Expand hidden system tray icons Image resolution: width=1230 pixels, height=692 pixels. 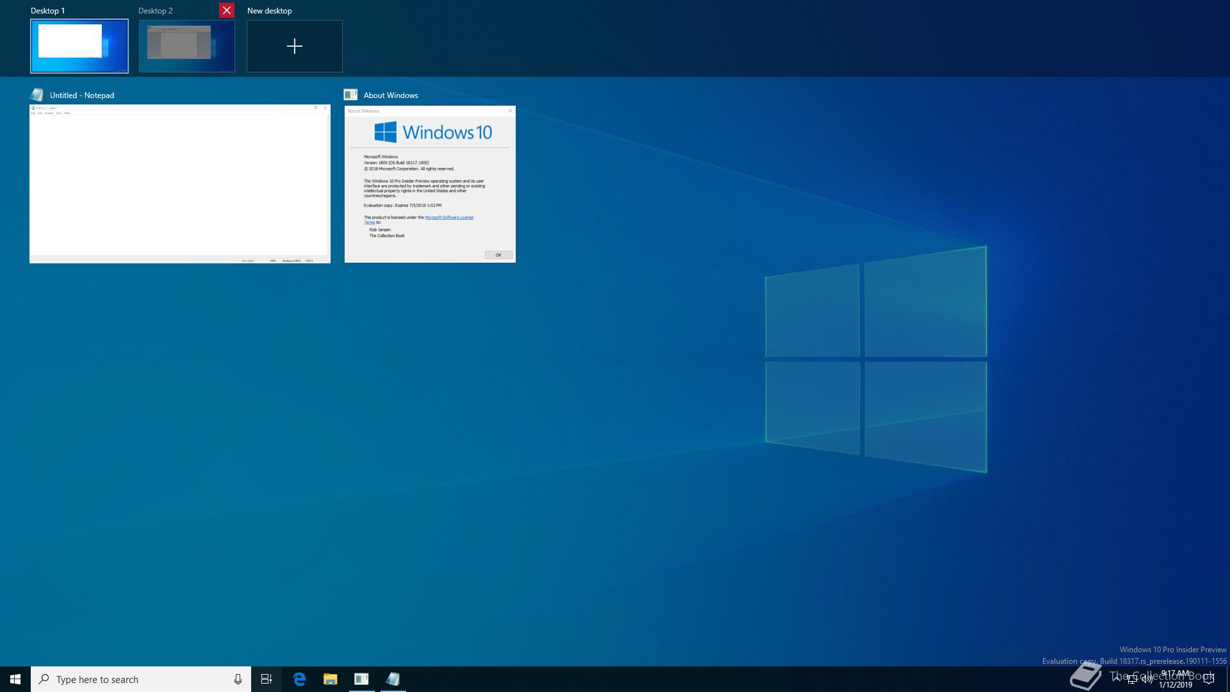click(x=1117, y=678)
